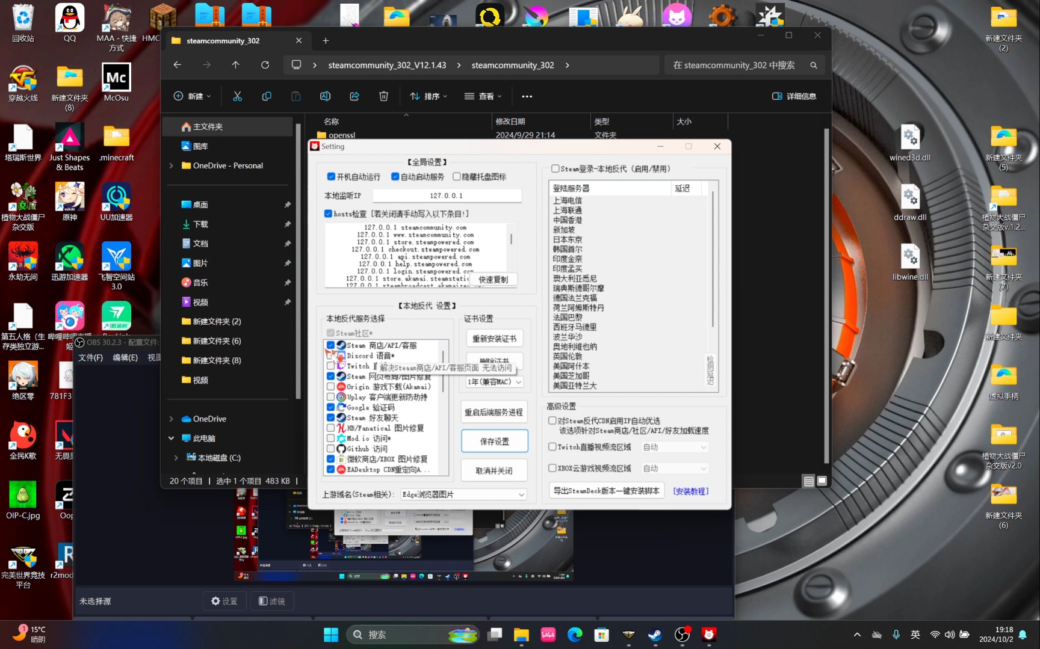Check Origin 游戏下载(Akamai) option
This screenshot has width=1040, height=649.
pos(330,387)
